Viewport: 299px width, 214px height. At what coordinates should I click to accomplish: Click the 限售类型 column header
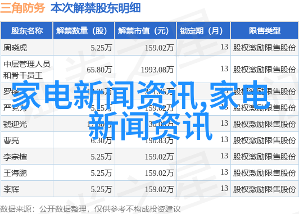(264, 31)
